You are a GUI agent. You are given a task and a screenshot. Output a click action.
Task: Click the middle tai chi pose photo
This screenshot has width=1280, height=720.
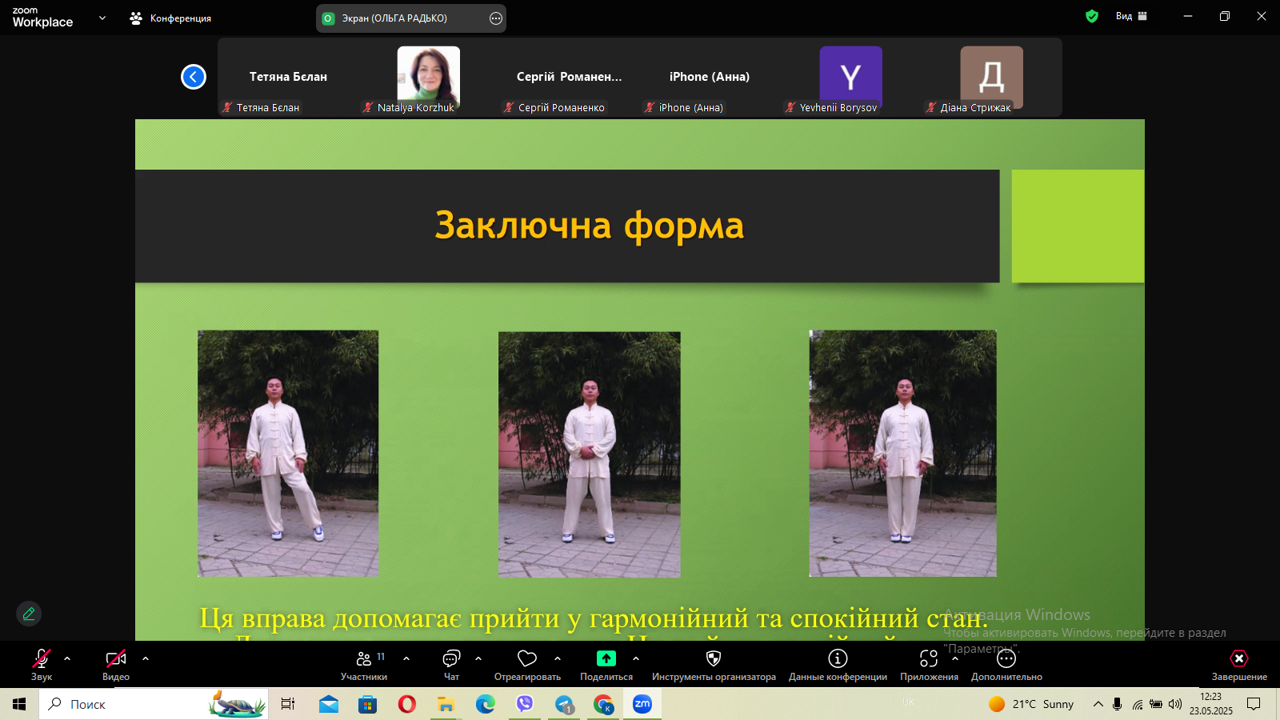pyautogui.click(x=590, y=454)
